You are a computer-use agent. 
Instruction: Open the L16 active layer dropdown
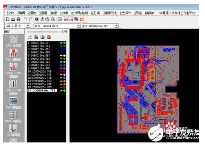[x=117, y=26]
